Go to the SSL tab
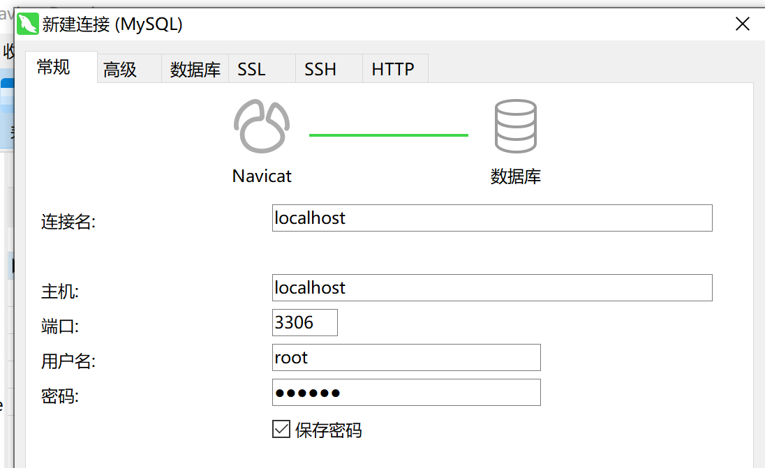This screenshot has height=468, width=765. tap(251, 70)
